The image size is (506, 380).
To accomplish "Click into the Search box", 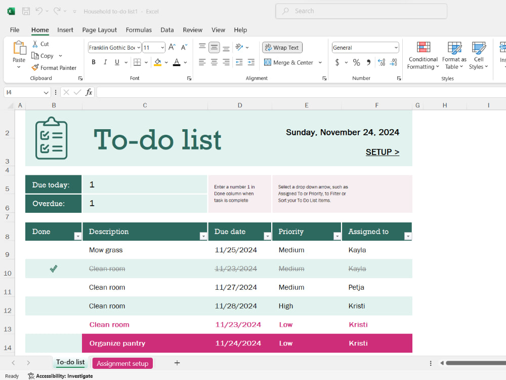I will click(361, 11).
